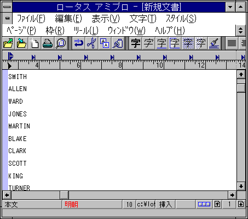The height and width of the screenshot is (219, 248).
Task: Click the printer icon to print
Action: coord(48,43)
